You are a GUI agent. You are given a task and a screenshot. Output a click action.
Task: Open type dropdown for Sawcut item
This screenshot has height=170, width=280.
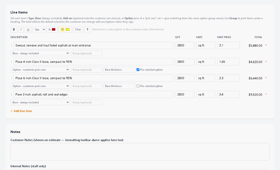pyautogui.click(x=40, y=53)
